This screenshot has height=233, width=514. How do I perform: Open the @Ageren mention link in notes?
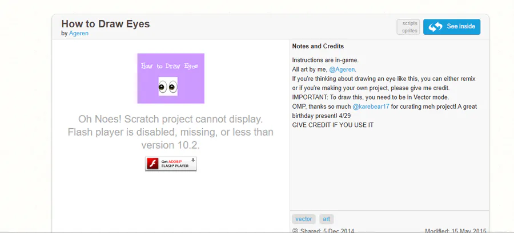tap(342, 70)
